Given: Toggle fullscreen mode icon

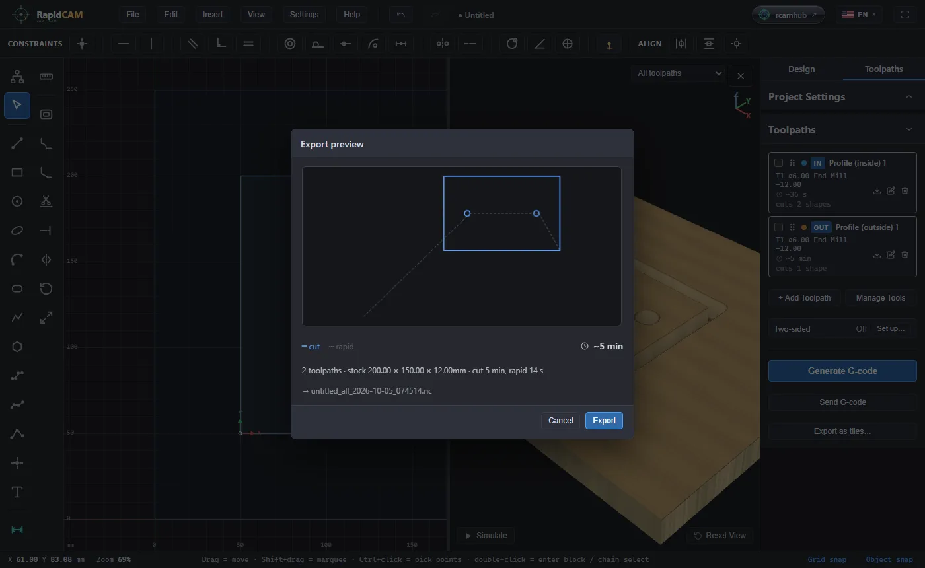Looking at the screenshot, I should (x=905, y=15).
